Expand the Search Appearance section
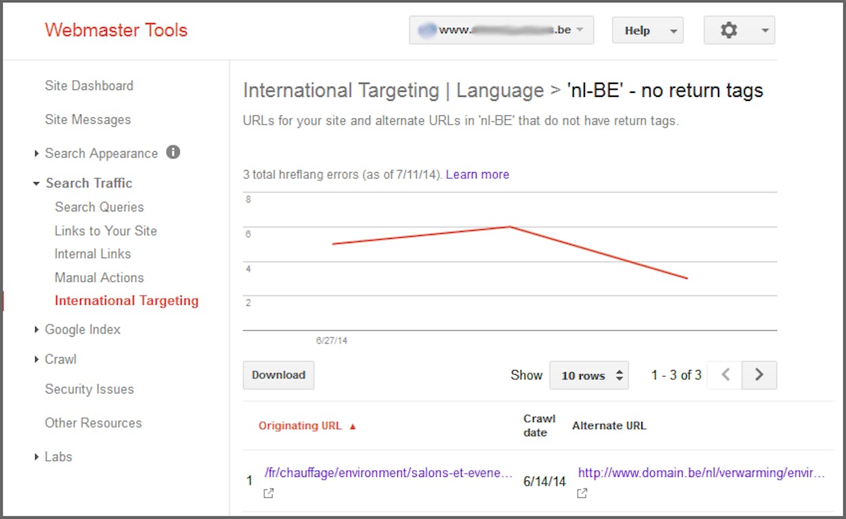 (37, 154)
